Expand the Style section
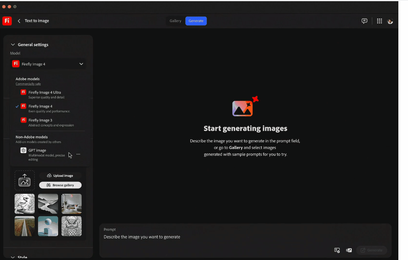Screen dimensions: 408x260 [13, 257]
